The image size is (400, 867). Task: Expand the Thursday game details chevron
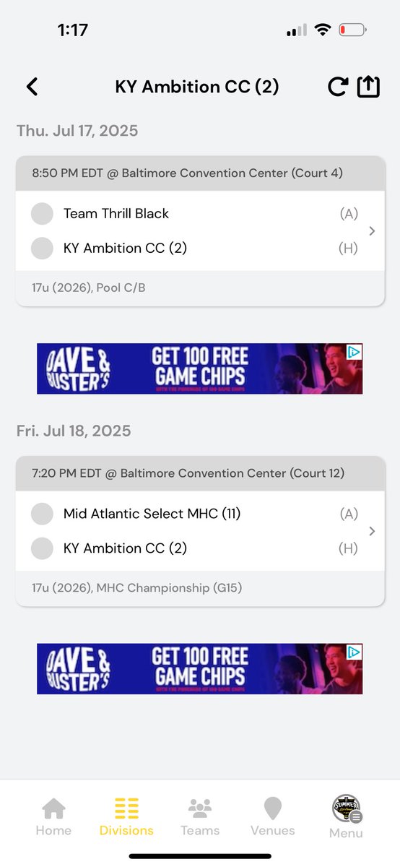point(372,231)
